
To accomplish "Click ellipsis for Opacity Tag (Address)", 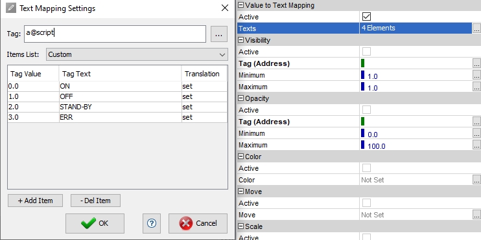I will [x=476, y=122].
